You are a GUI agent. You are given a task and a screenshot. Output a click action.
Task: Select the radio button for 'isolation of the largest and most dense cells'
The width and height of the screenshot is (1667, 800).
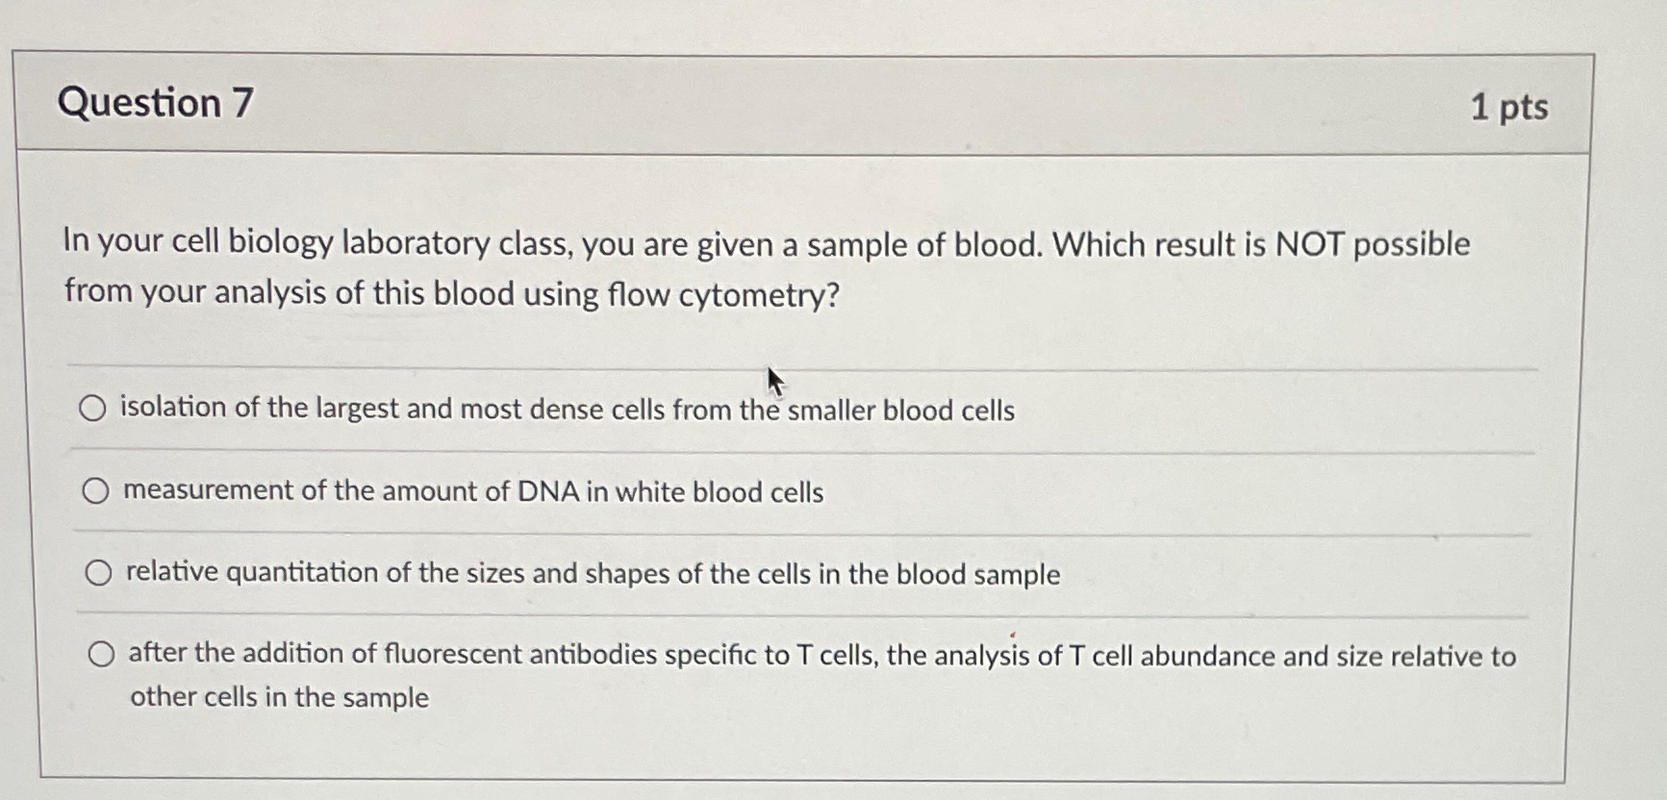[94, 408]
